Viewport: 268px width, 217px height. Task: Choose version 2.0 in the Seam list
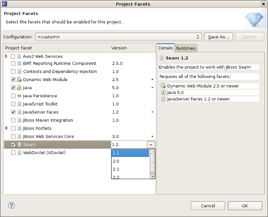tap(130, 161)
